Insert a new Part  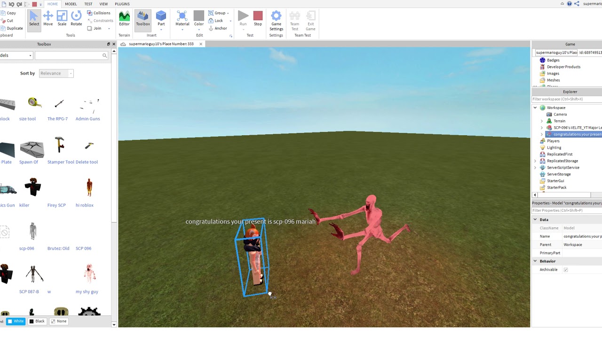click(x=161, y=18)
